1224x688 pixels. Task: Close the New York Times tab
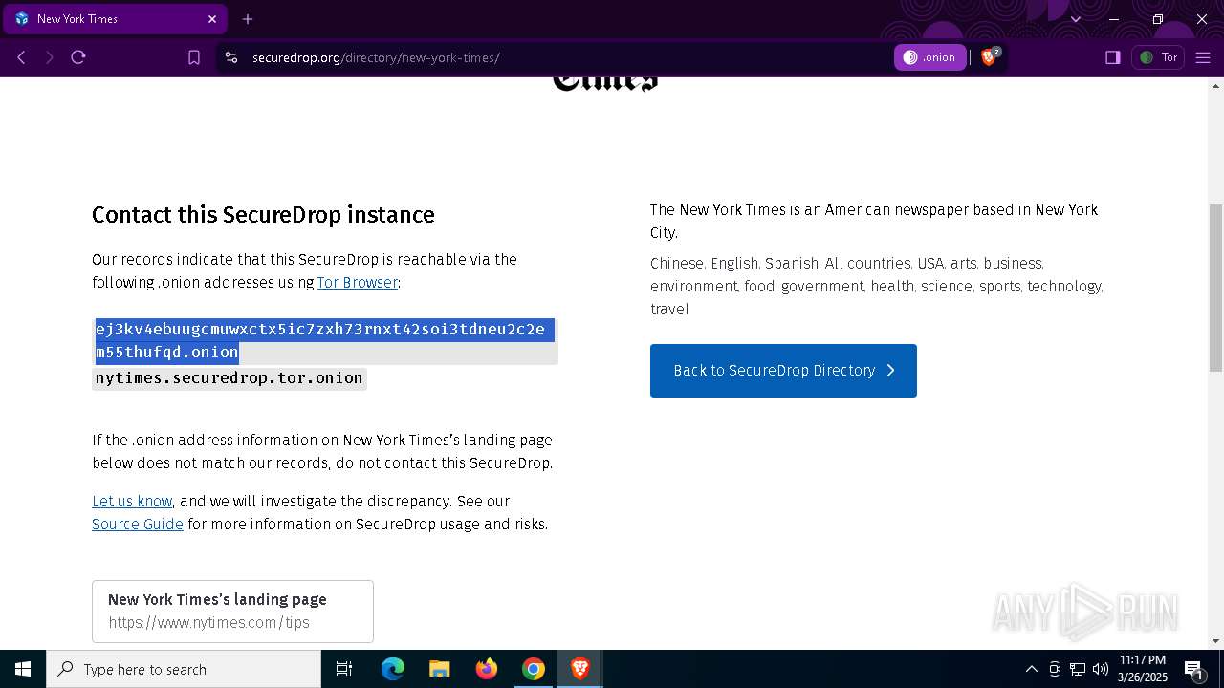coord(212,19)
